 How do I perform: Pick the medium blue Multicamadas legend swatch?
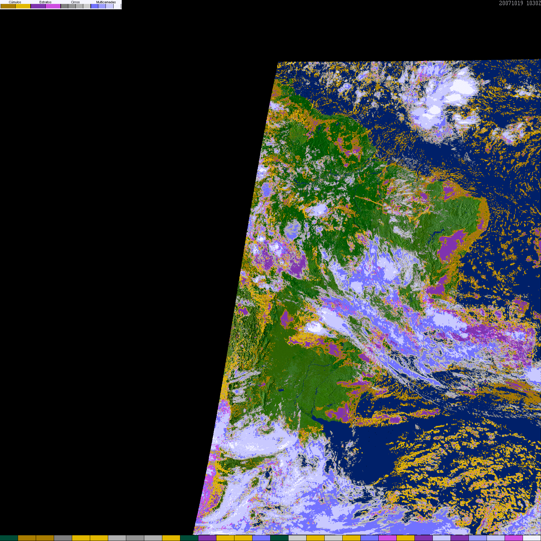click(x=102, y=6)
